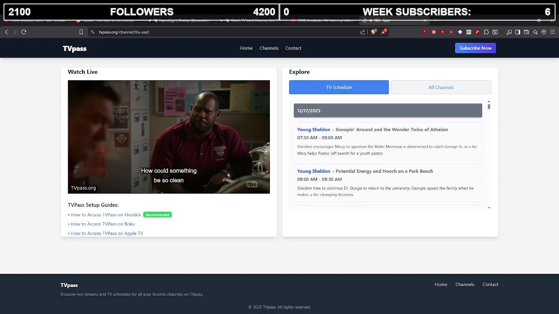Click episode title Potential Energy and Hooch
Viewport: 559px width, 314px height.
click(384, 171)
